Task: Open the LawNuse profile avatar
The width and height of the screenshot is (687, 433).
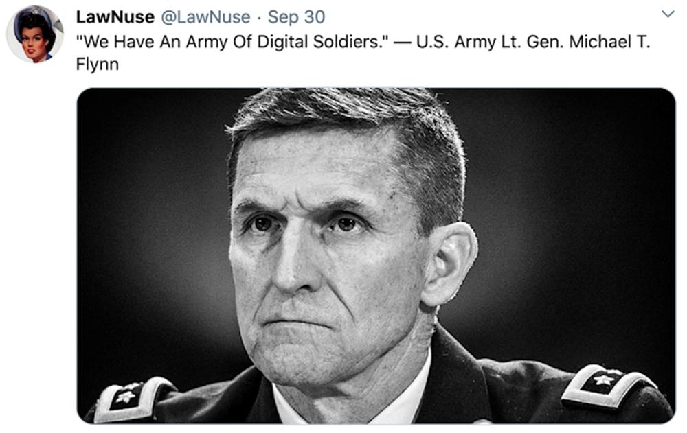Action: 34,34
